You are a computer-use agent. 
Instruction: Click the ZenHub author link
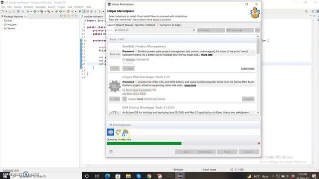coord(130,60)
